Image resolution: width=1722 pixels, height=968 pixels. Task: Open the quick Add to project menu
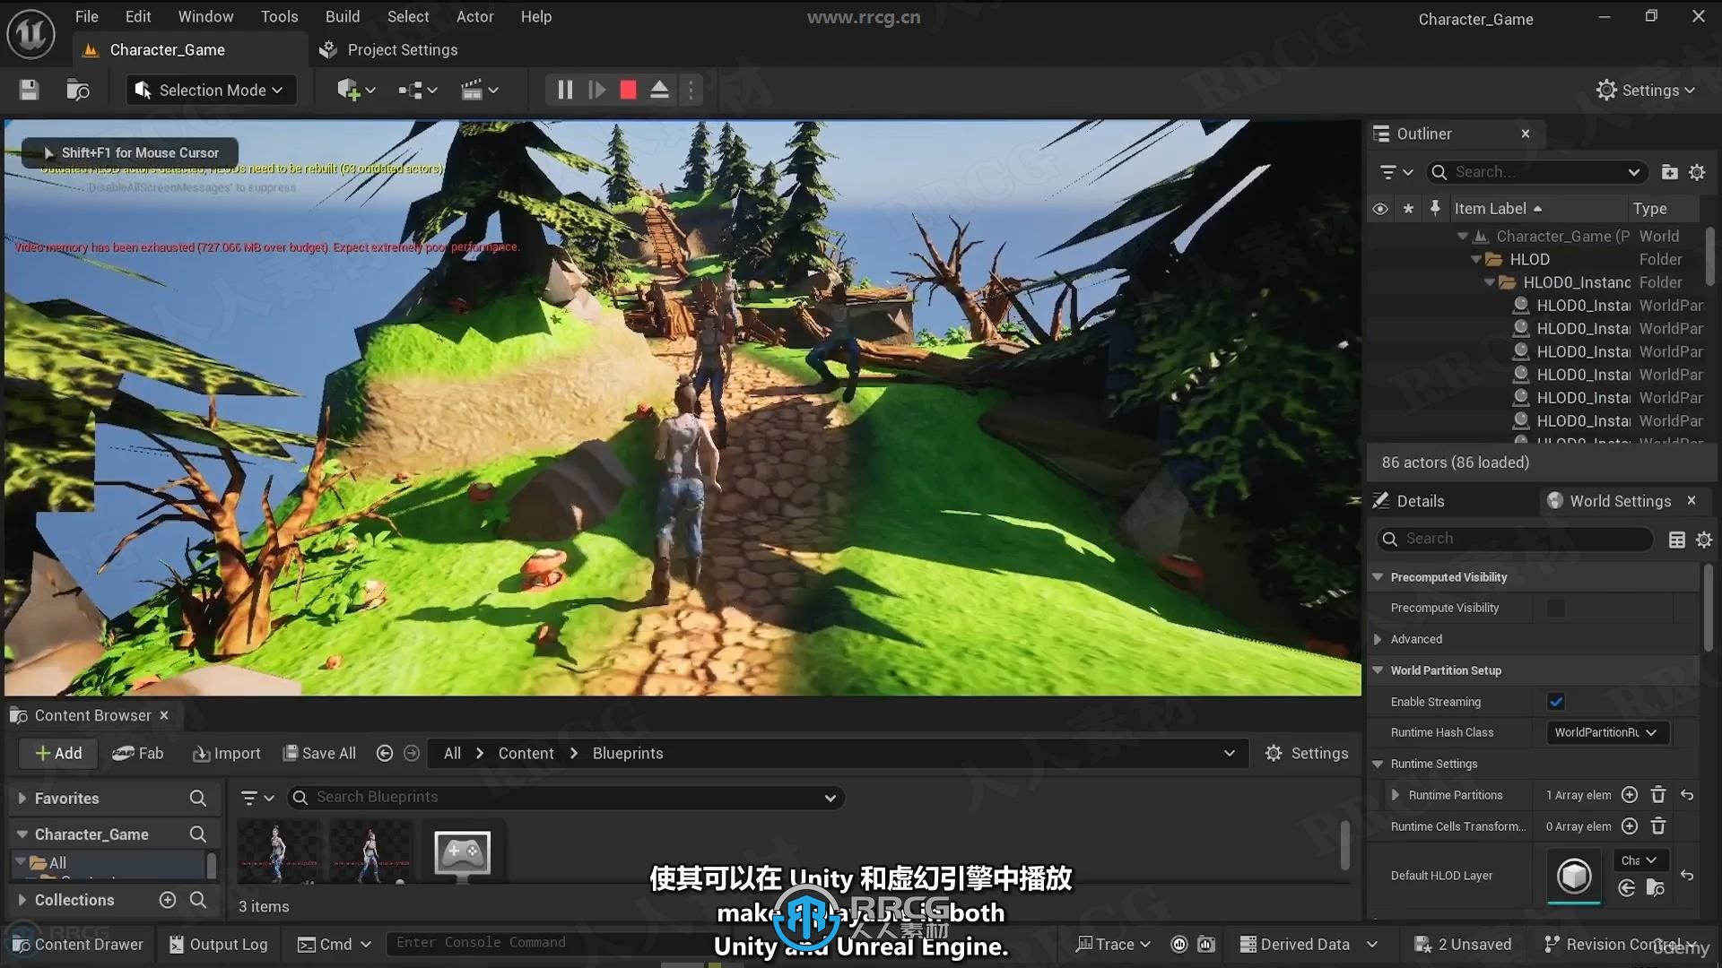tap(356, 90)
